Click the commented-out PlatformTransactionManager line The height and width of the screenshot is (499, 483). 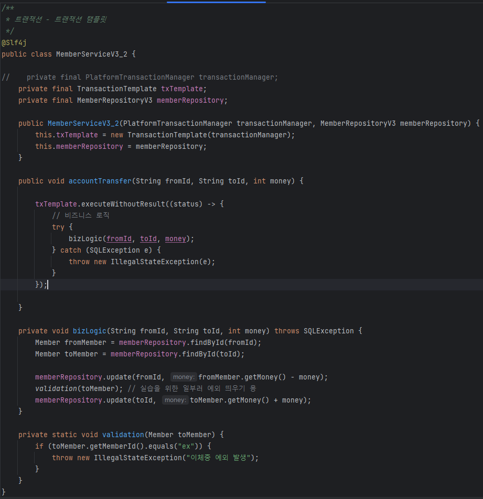coord(140,78)
